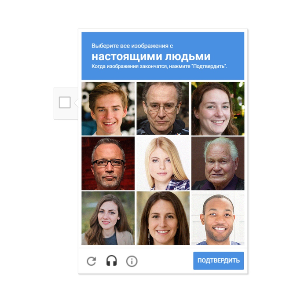
Task: Select tile of blonde woman in plaid shirt
Action: [x=163, y=163]
